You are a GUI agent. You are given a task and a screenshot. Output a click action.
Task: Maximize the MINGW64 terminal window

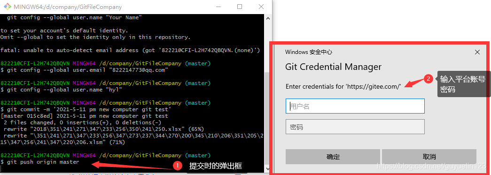(x=240, y=7)
